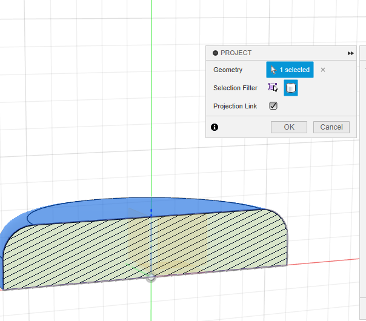
Task: Click the PROJECT dialog title
Action: (236, 53)
